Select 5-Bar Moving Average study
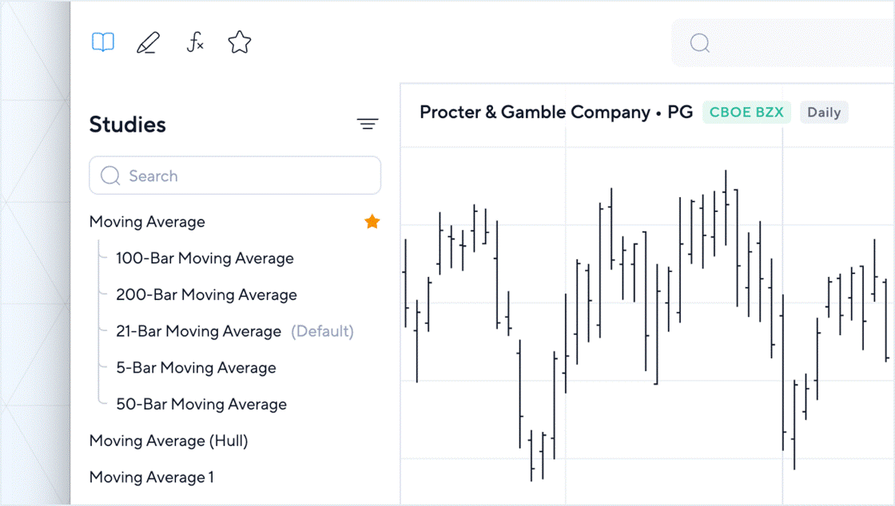Image resolution: width=895 pixels, height=506 pixels. pos(196,368)
